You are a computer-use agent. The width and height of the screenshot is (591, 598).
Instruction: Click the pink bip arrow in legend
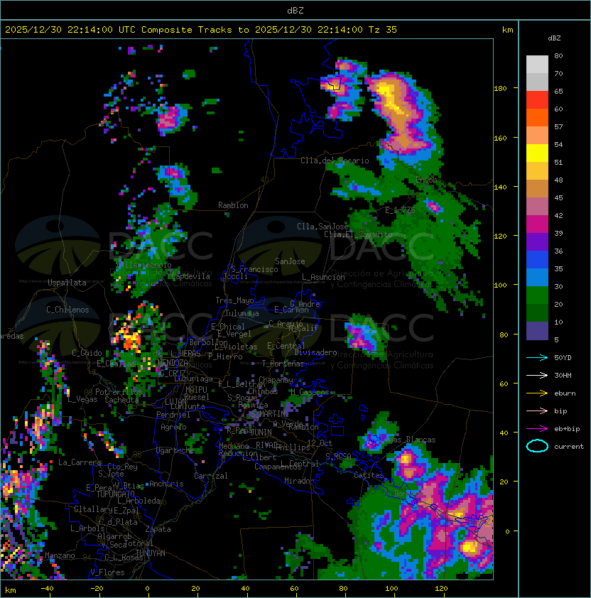537,411
